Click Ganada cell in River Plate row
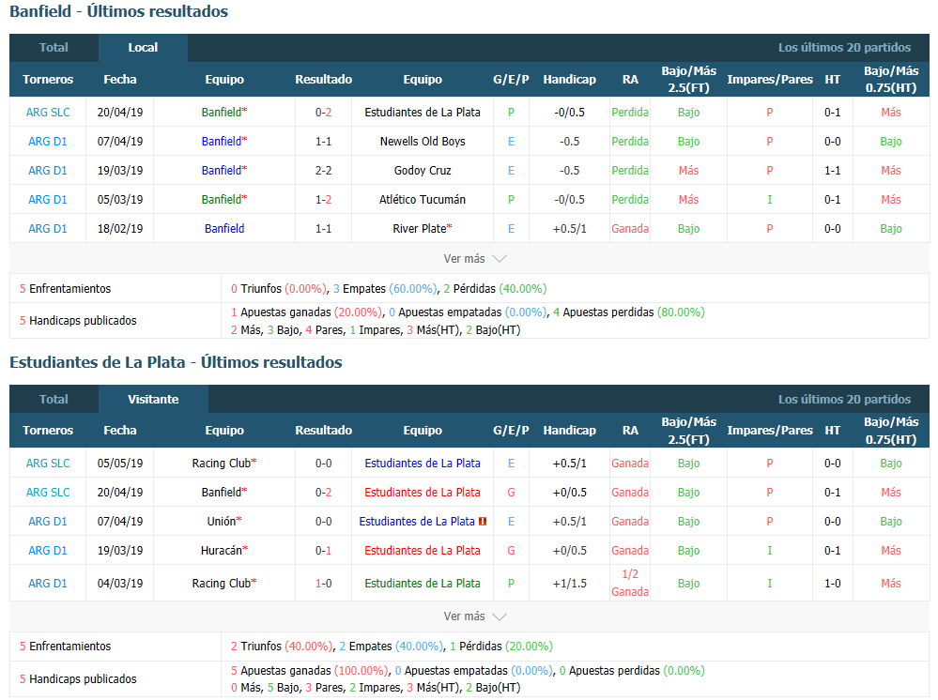Screen dimensions: 938x700 (x=630, y=229)
